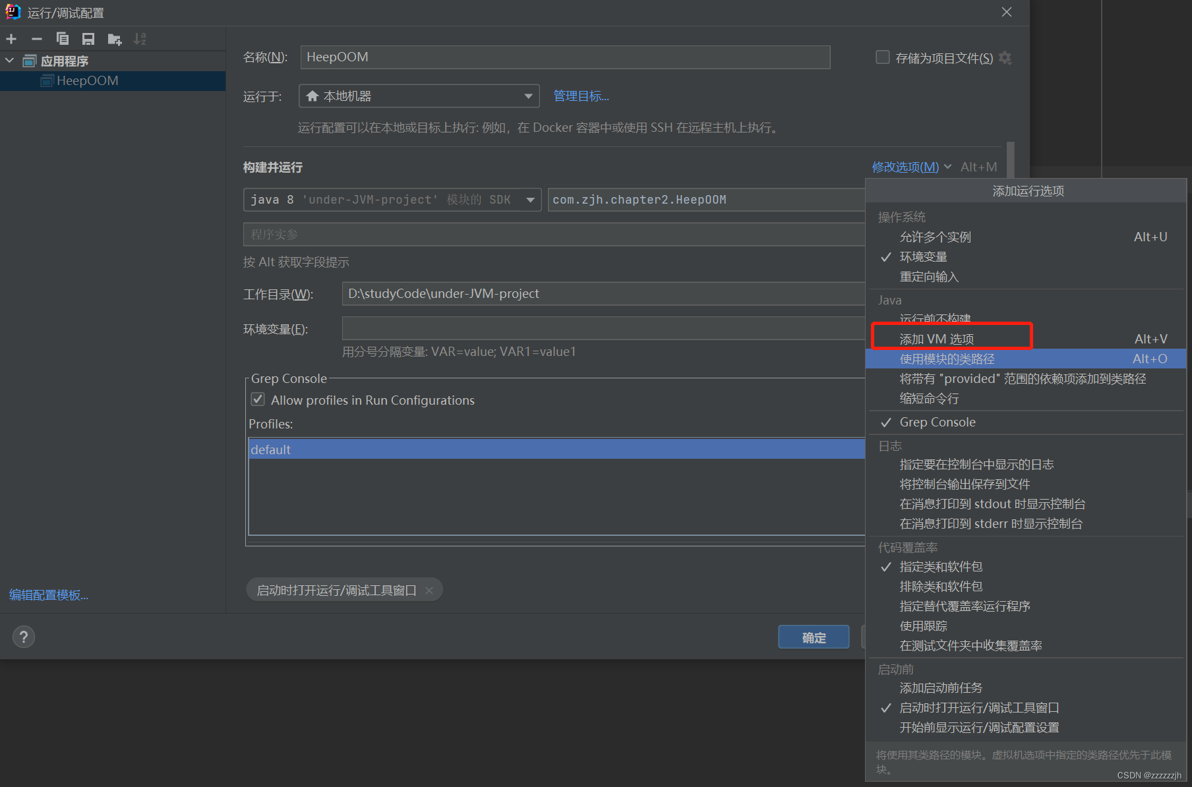Open the java 8 SDK dropdown

392,200
